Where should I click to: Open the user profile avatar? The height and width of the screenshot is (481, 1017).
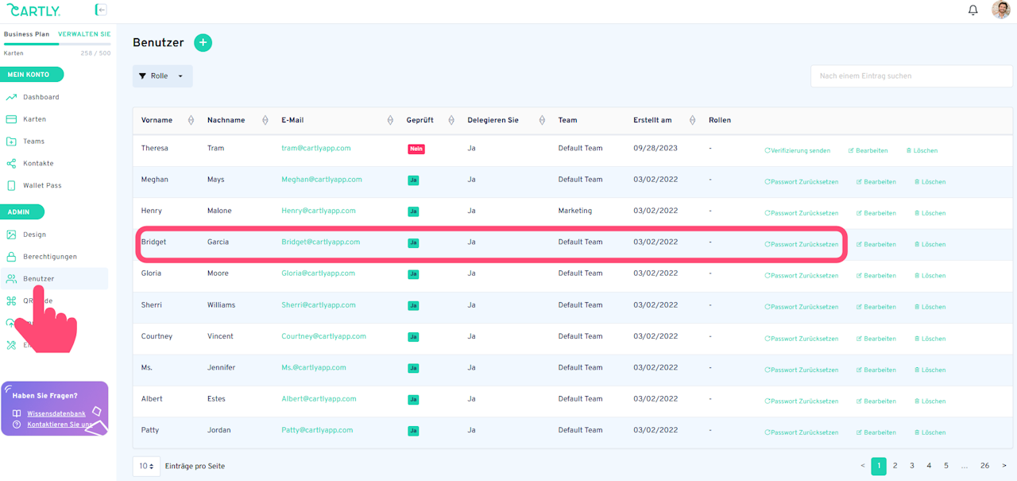[1000, 10]
